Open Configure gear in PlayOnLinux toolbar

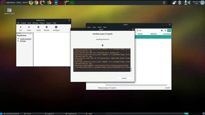pos(56,27)
